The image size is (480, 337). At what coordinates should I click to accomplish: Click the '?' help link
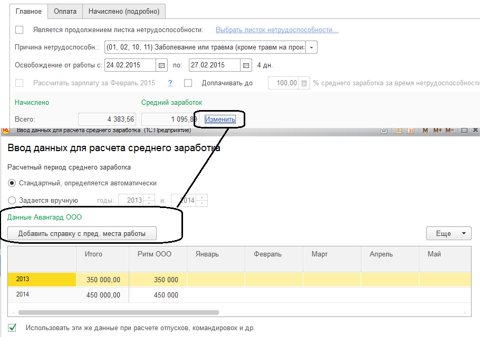(170, 83)
